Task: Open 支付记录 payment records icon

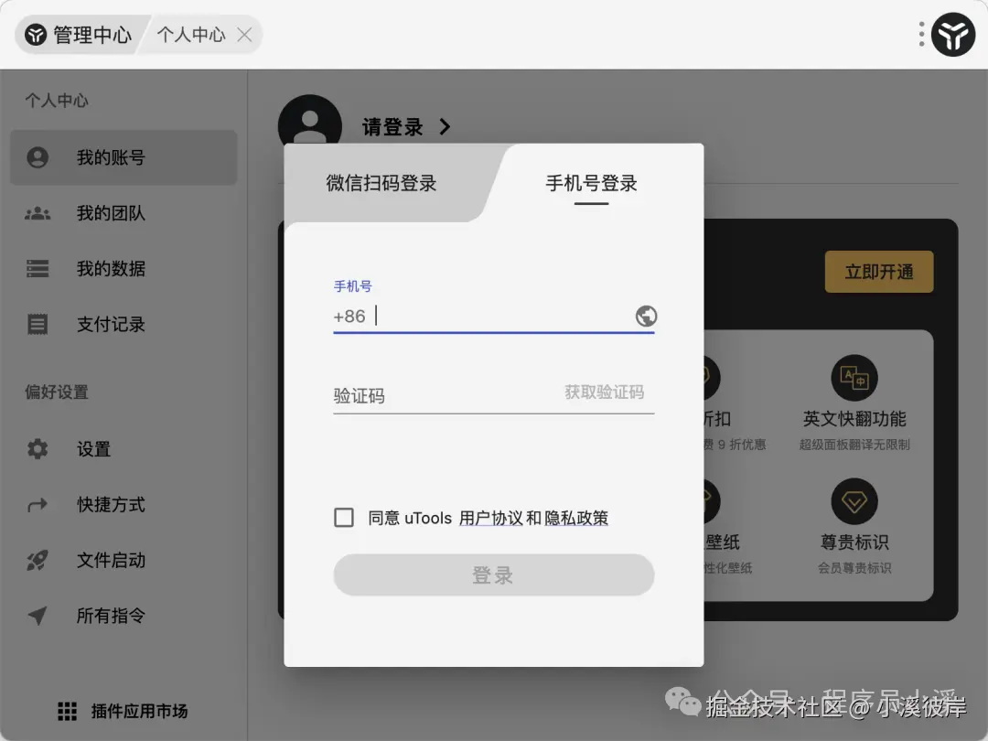Action: pos(37,324)
